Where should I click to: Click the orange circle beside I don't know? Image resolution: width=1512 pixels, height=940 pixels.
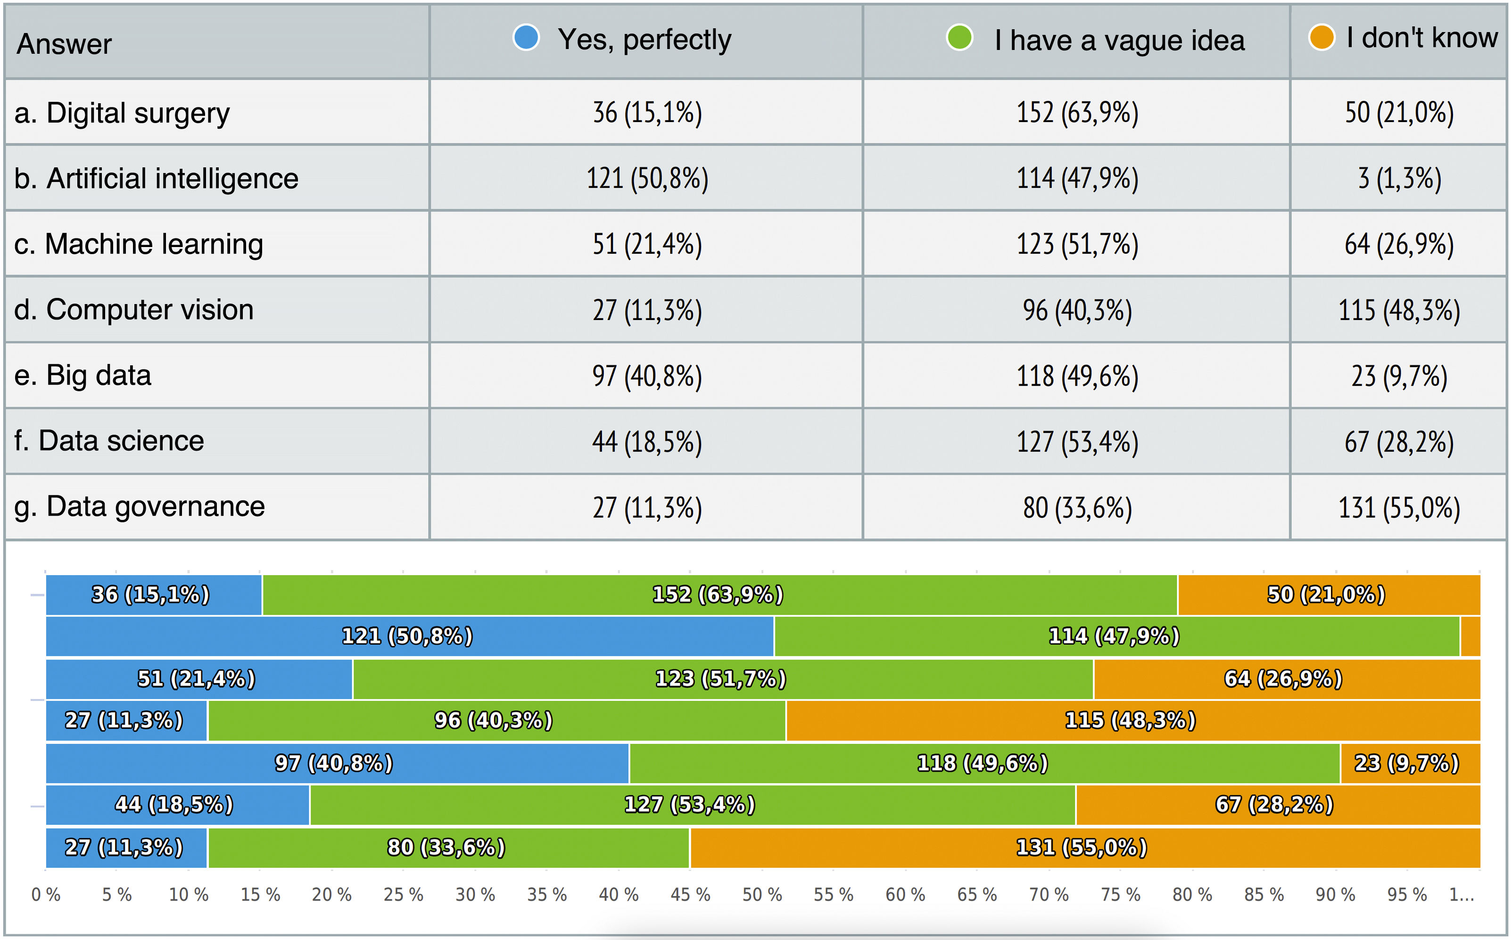tap(1321, 37)
